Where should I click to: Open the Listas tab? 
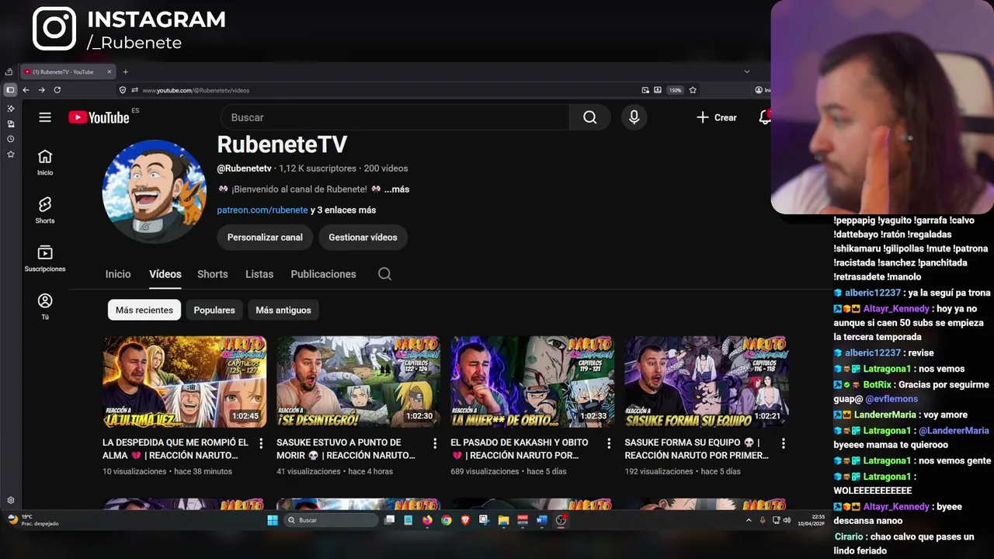point(259,274)
